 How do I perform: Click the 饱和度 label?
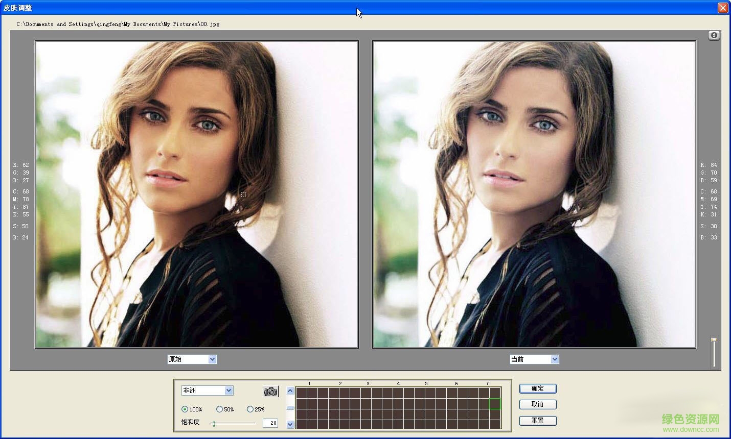click(190, 422)
